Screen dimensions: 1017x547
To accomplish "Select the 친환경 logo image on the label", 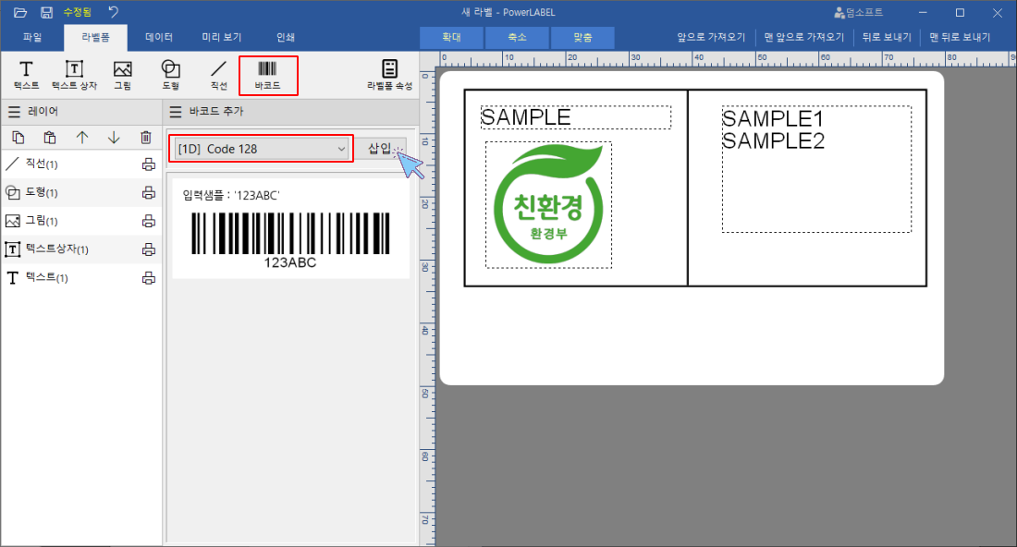I will click(x=548, y=205).
